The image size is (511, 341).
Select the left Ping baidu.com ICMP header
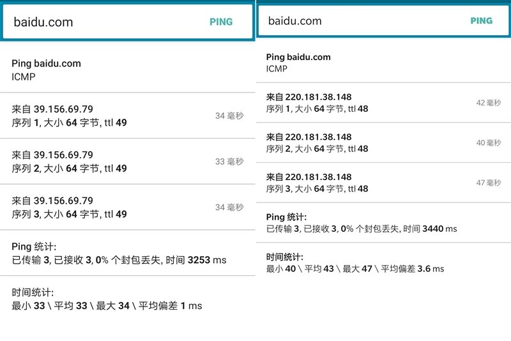tap(127, 70)
